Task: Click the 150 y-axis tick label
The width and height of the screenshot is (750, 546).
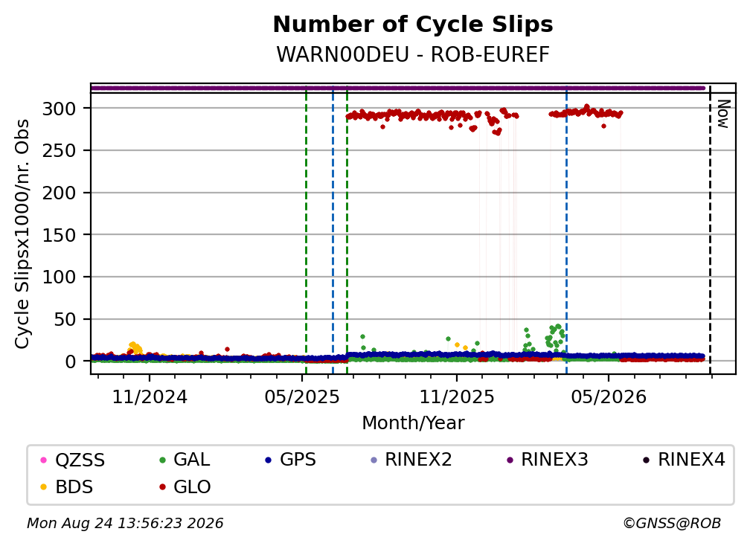Action: pos(59,235)
